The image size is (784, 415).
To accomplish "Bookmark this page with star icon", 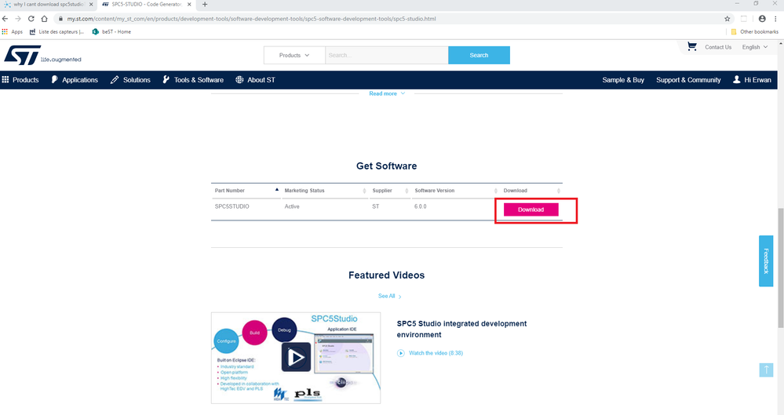I will (x=727, y=19).
